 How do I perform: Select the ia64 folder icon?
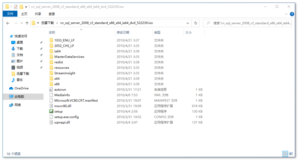point(51,51)
